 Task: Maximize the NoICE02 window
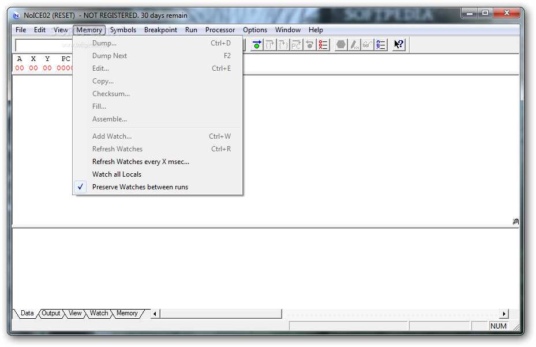[485, 13]
